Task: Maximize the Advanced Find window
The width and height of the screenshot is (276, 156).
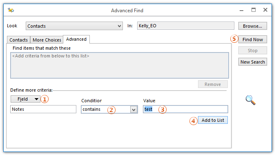Action: tap(254, 10)
